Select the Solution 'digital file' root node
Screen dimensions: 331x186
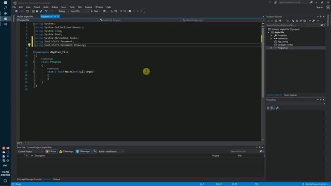[285, 29]
